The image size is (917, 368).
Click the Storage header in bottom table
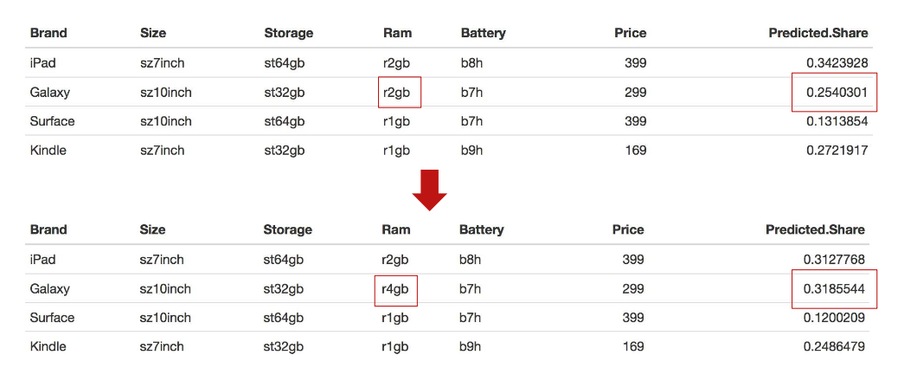tap(287, 229)
